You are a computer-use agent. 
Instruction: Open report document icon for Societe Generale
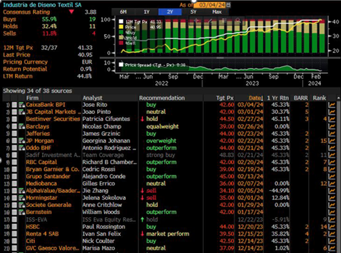click(22, 205)
